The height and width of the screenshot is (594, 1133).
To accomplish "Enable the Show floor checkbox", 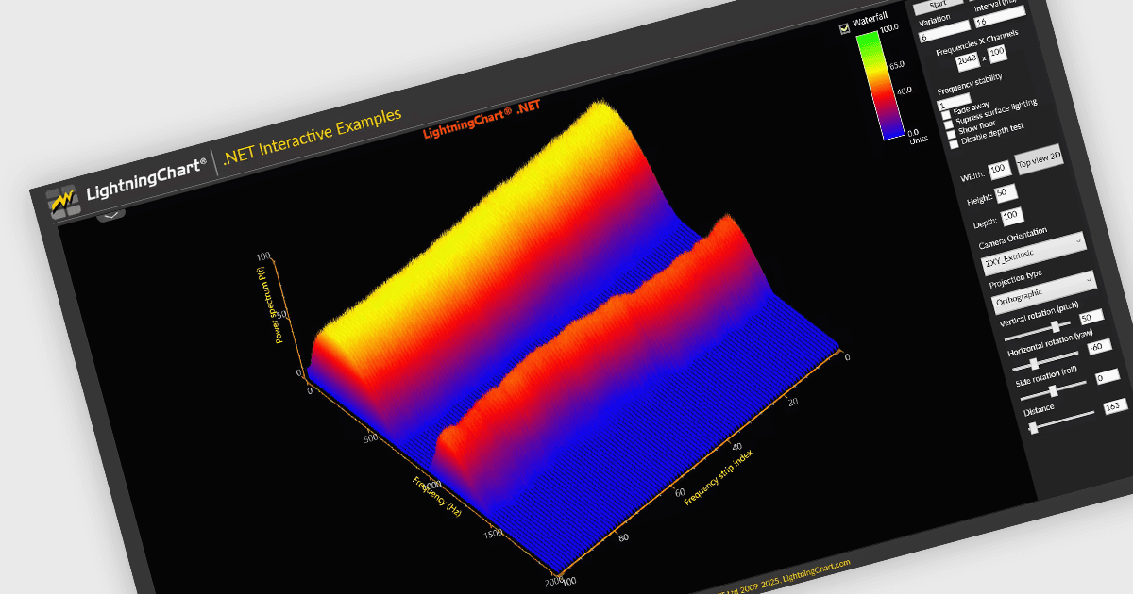I will 951,134.
